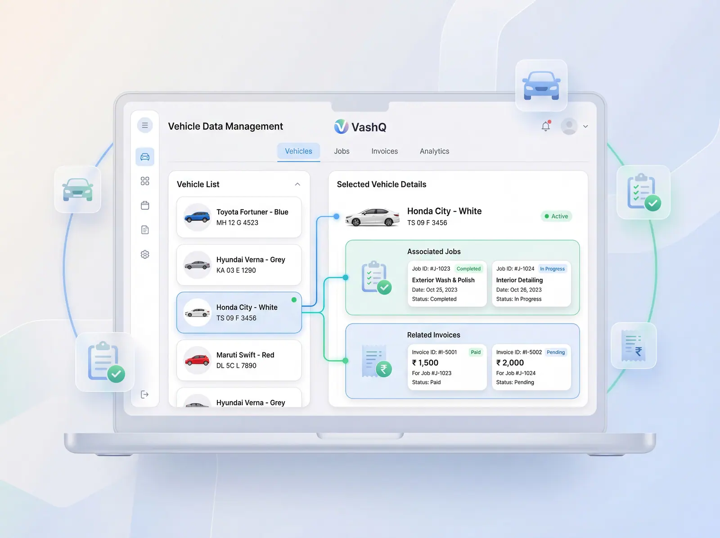Switch to the Analytics tab
Screen dimensions: 720x538
click(x=434, y=151)
